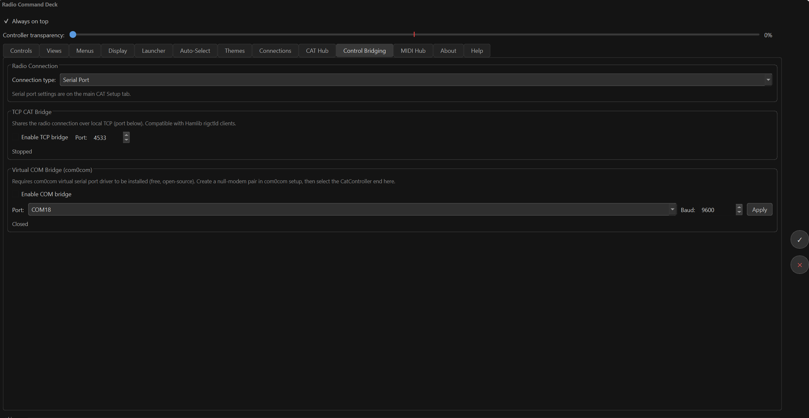The width and height of the screenshot is (809, 418).
Task: Increase the Baud rate value
Action: [x=739, y=207]
